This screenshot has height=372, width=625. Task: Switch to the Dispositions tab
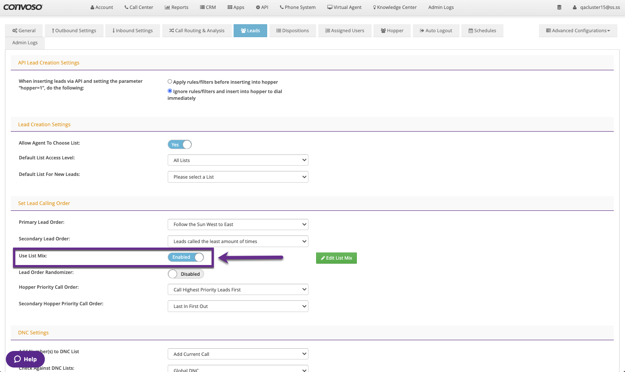pyautogui.click(x=292, y=30)
